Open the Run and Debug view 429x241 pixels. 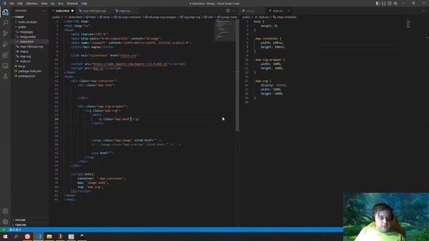[5, 44]
